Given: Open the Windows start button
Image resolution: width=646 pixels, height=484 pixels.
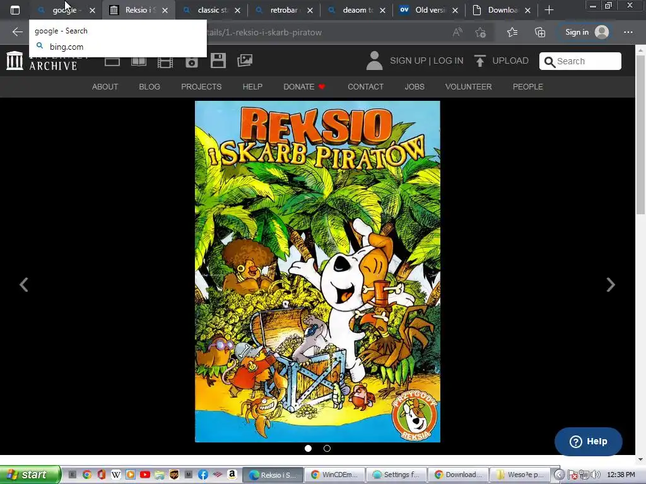Looking at the screenshot, I should [30, 475].
